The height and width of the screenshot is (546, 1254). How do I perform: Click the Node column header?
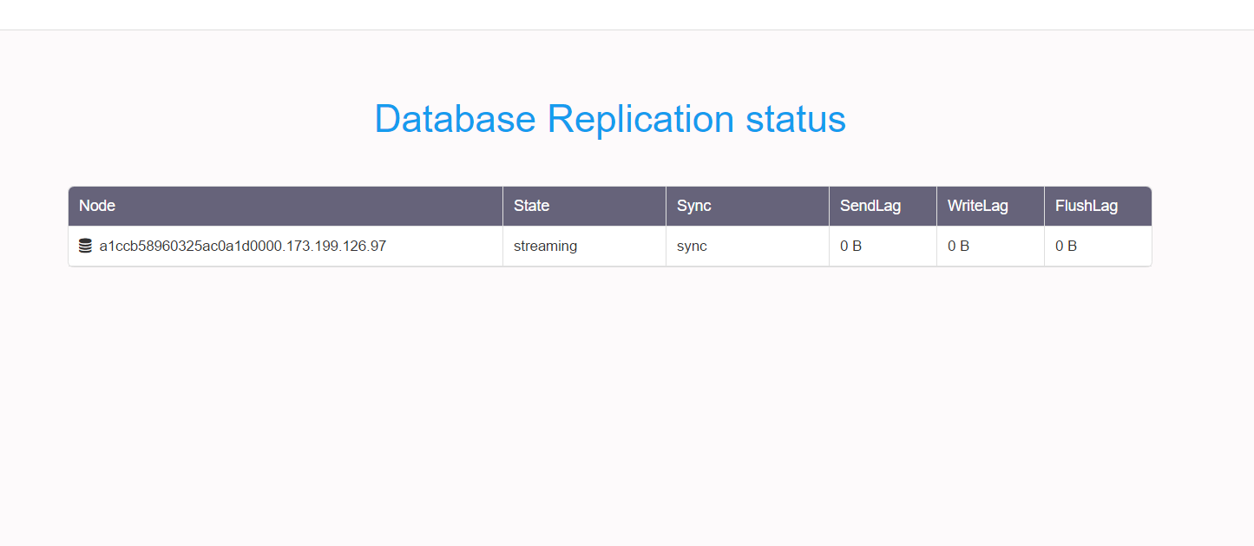click(286, 207)
